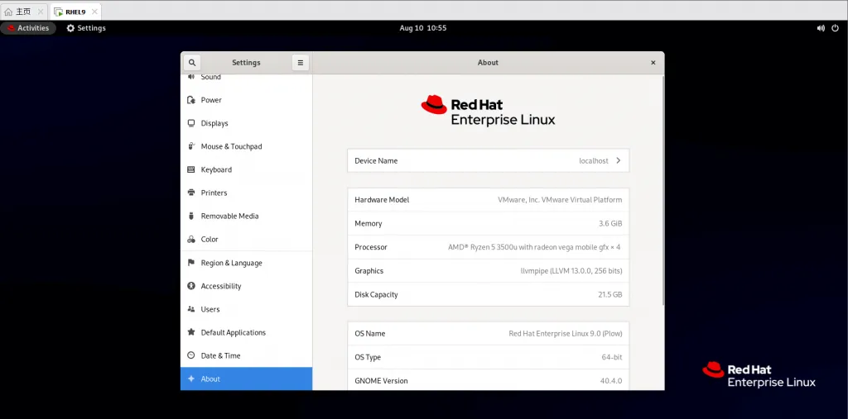Click the About sparkle icon
This screenshot has height=419, width=848.
point(191,379)
